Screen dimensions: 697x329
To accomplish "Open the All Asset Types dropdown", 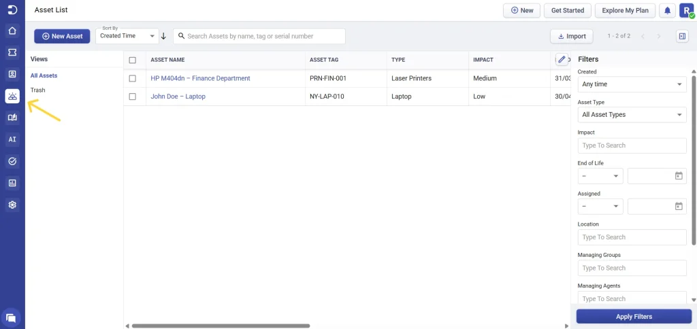I will pyautogui.click(x=632, y=115).
